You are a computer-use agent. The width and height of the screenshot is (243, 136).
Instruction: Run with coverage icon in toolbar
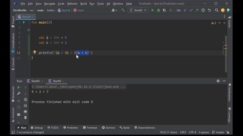[x=164, y=10]
